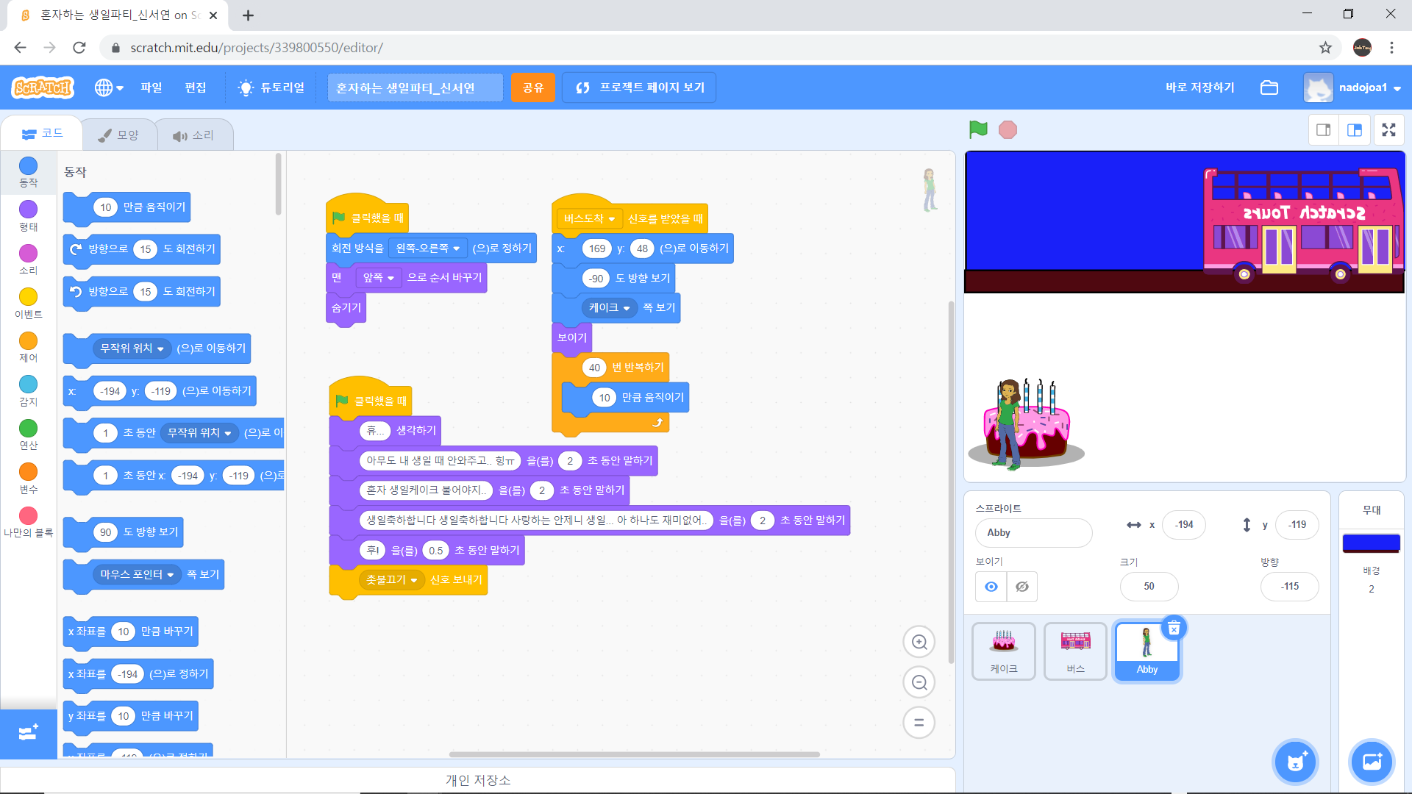Open My Stuff folder icon
The image size is (1412, 794).
(x=1269, y=87)
